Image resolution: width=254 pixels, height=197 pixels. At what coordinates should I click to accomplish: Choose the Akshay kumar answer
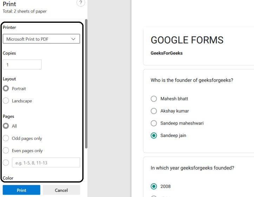[x=154, y=111]
